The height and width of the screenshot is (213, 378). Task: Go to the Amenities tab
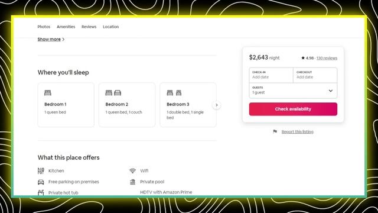tap(66, 27)
